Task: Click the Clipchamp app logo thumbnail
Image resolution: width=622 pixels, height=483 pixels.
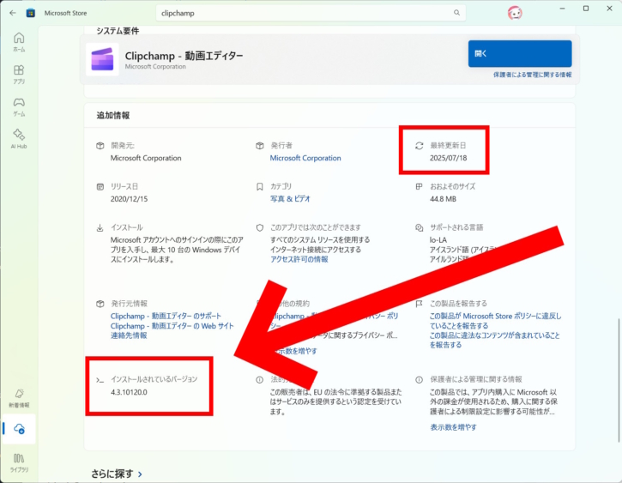Action: 103,59
